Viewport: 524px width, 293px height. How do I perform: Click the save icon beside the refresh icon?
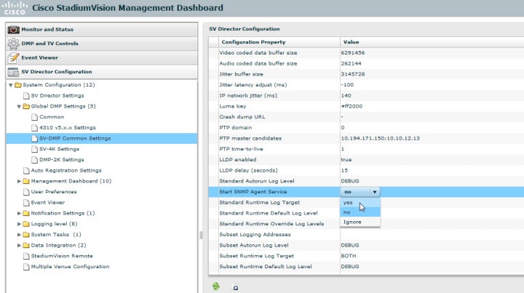tap(235, 287)
